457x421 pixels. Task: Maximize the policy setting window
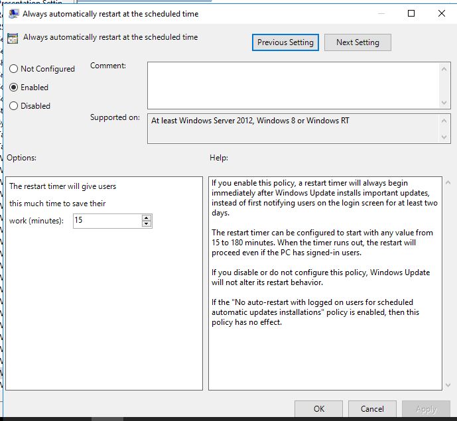[x=411, y=13]
